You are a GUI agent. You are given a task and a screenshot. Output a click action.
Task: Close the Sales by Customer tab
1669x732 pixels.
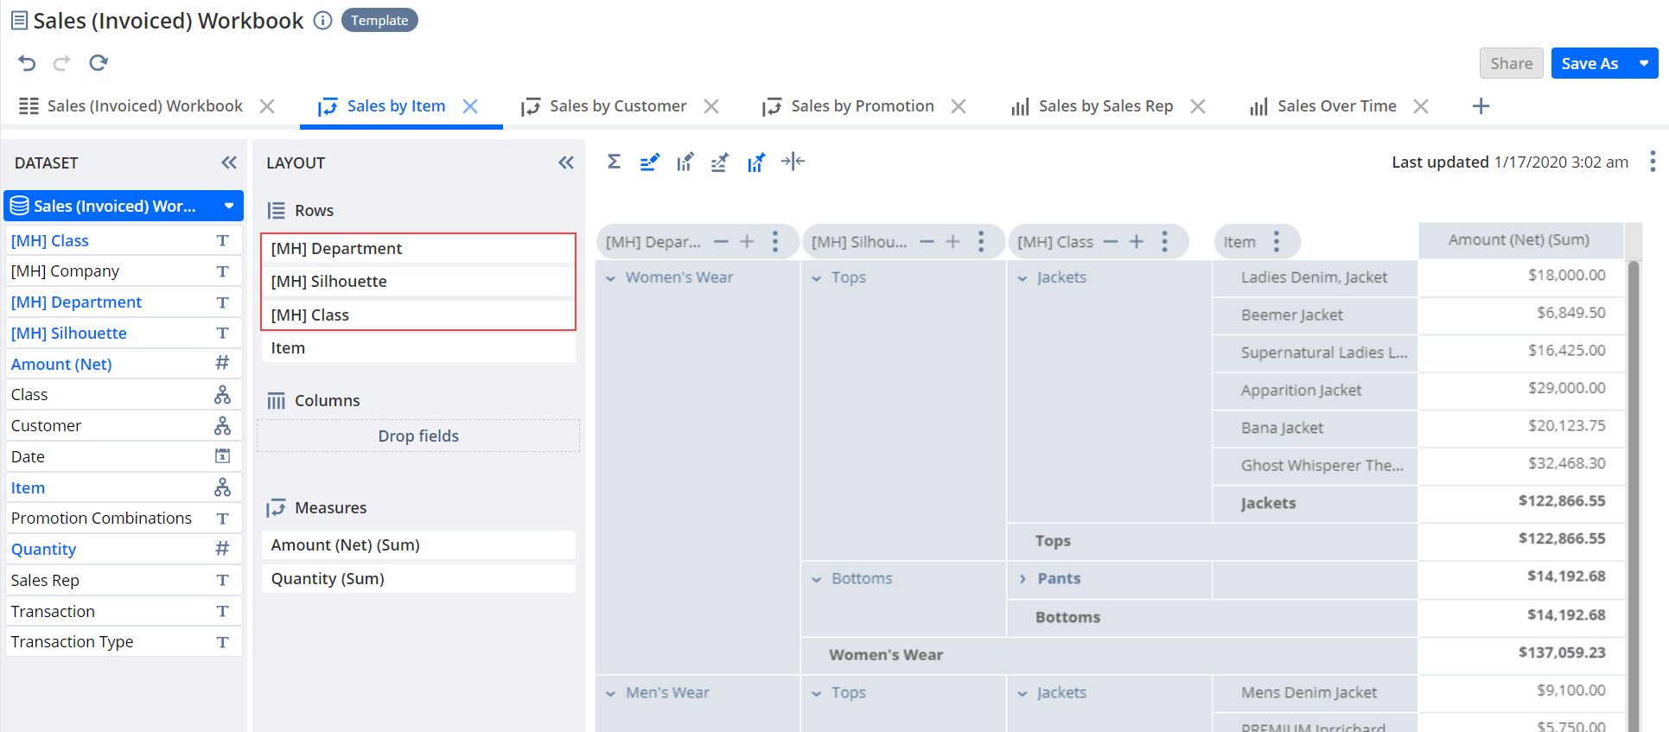711,106
